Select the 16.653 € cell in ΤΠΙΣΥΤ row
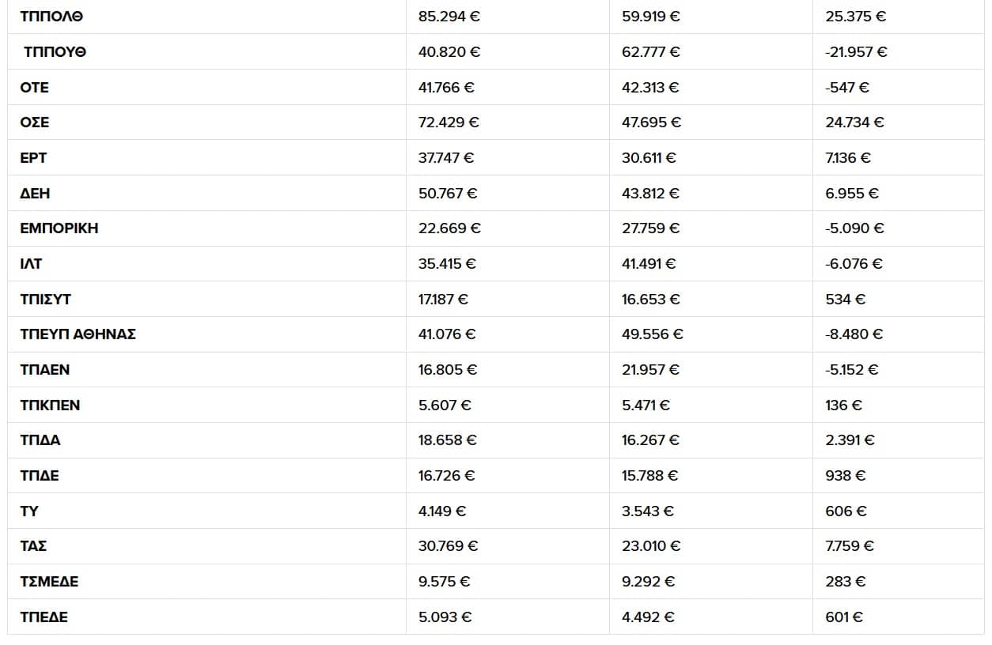992x645 pixels. click(650, 300)
